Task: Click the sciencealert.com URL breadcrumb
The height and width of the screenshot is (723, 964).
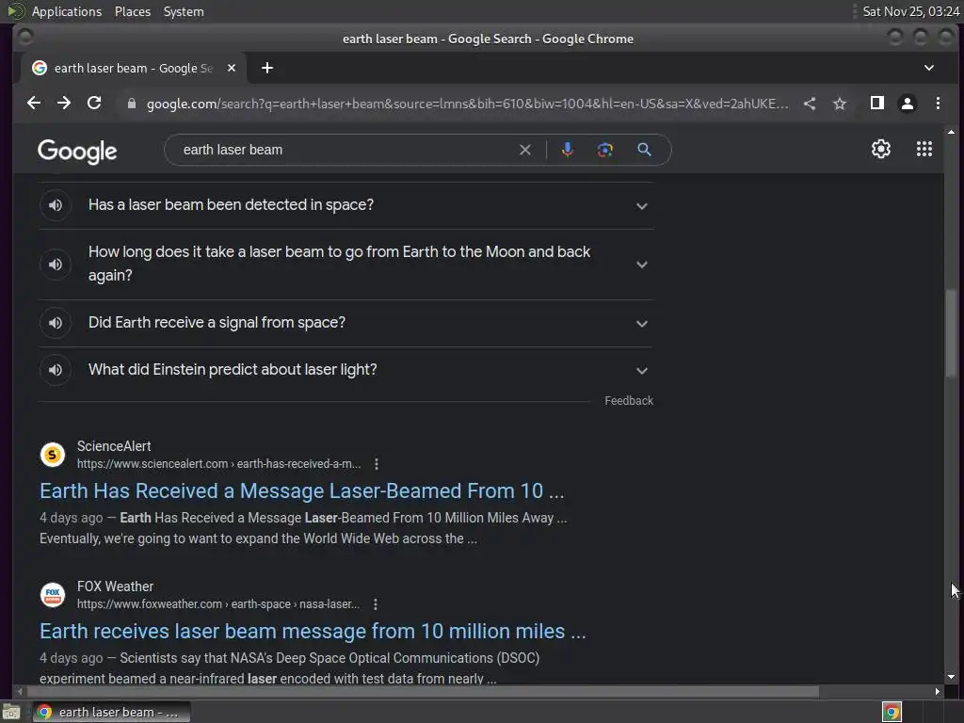Action: tap(218, 464)
